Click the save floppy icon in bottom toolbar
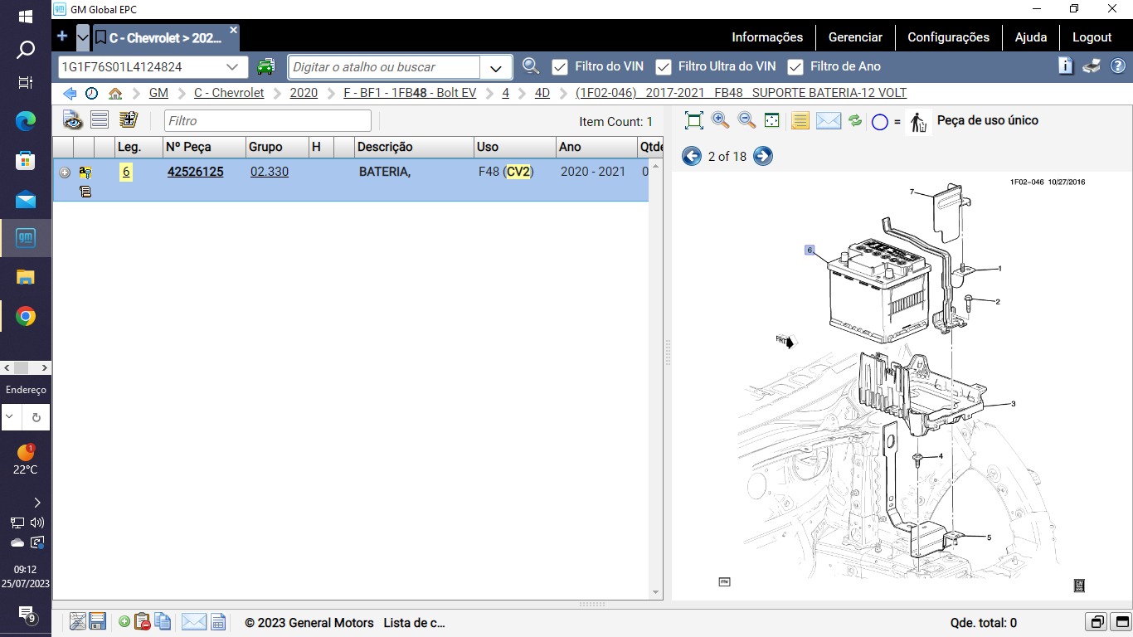 (x=97, y=621)
